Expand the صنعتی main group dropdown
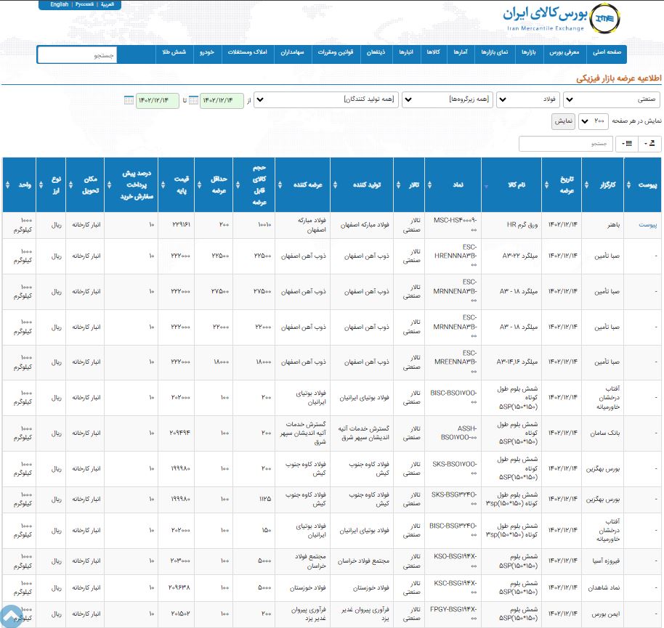The width and height of the screenshot is (664, 628). pyautogui.click(x=612, y=100)
